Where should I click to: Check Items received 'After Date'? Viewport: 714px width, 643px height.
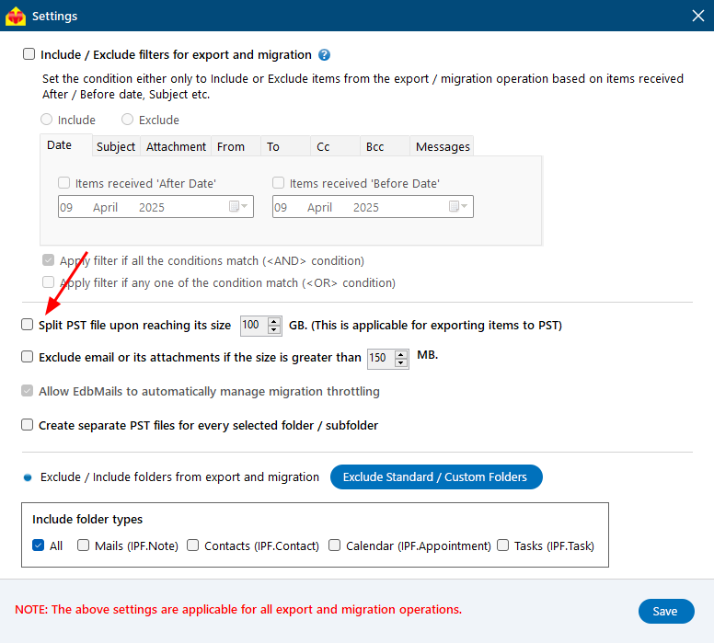pyautogui.click(x=64, y=183)
